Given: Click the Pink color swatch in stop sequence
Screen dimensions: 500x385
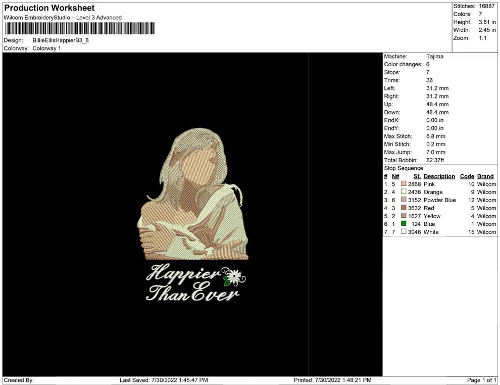Looking at the screenshot, I should [404, 184].
